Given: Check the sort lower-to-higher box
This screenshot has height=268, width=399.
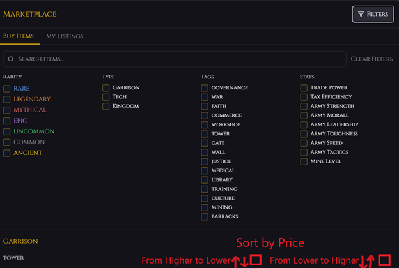Looking at the screenshot, I should [384, 260].
